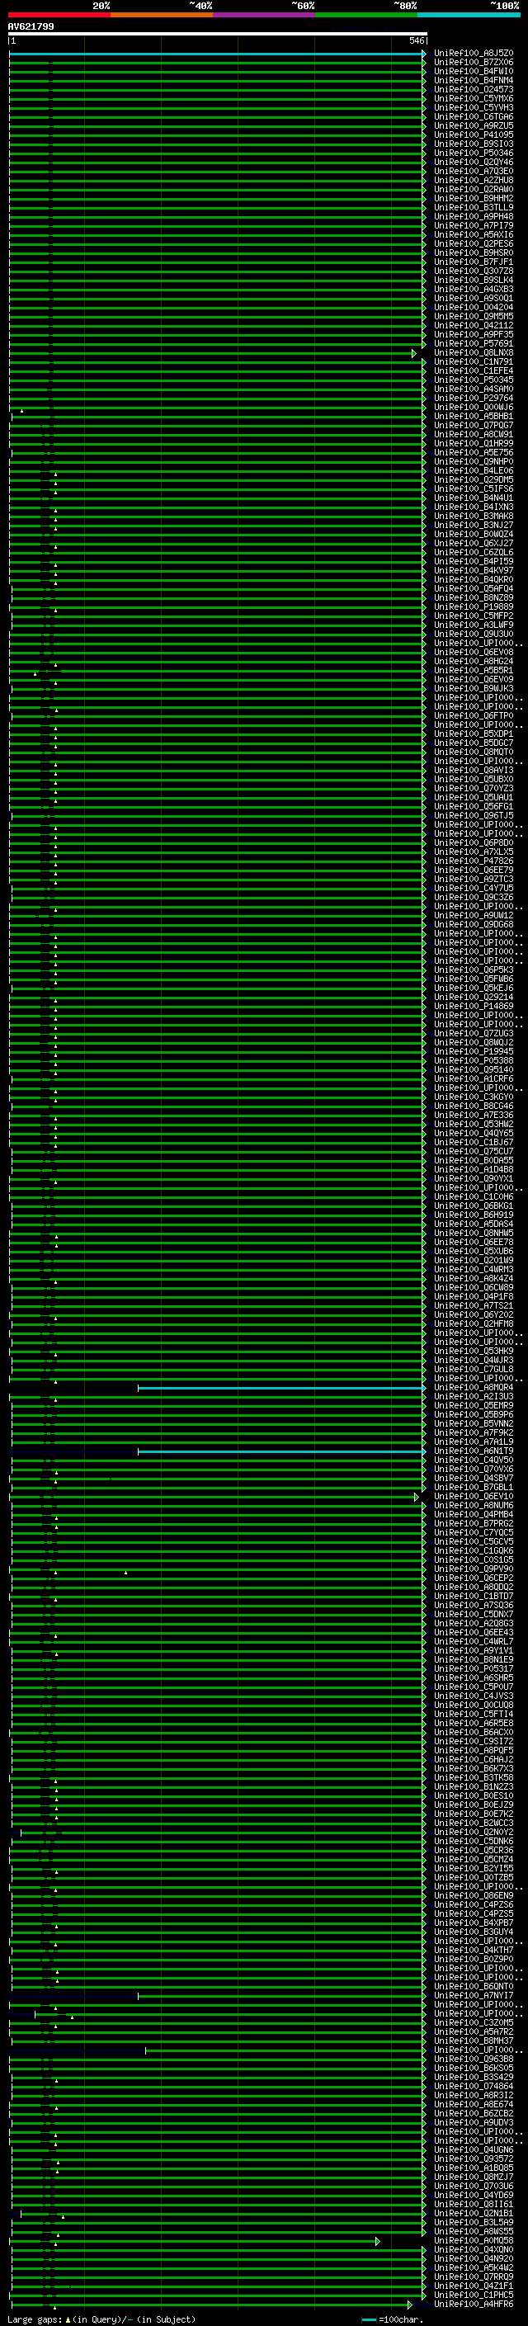Click the cyan =100char. scale legend
The width and height of the screenshot is (528, 2326).
pyautogui.click(x=392, y=2319)
